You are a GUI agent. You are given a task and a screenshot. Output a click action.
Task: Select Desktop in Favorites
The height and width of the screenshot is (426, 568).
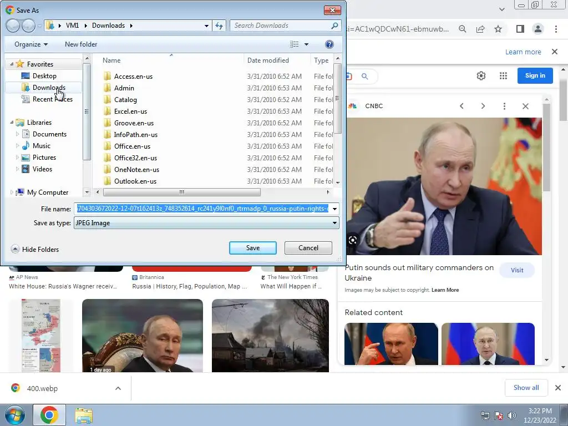pyautogui.click(x=44, y=75)
